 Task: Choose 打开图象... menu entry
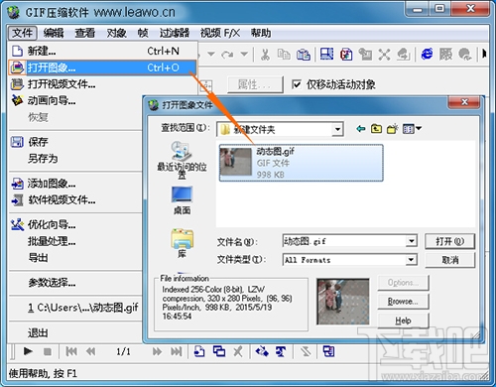tap(102, 67)
